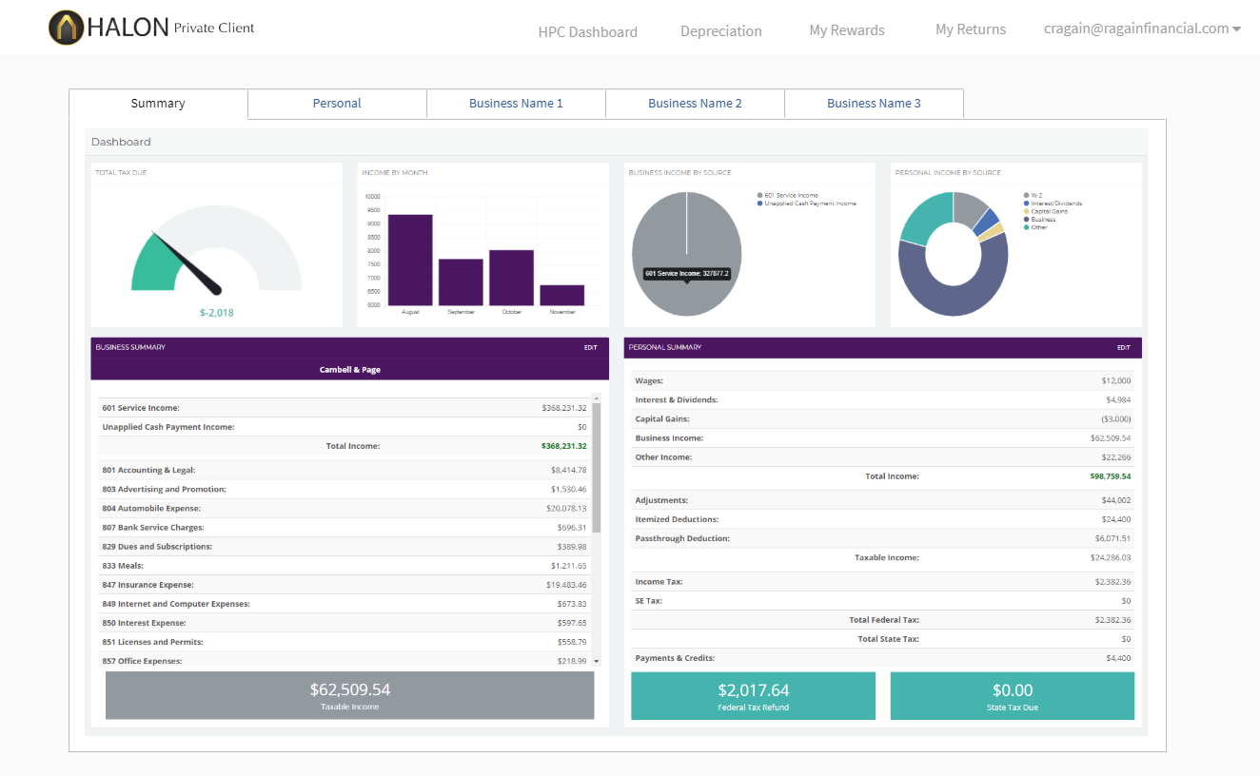Switch to Business Name 2 tab
The height and width of the screenshot is (776, 1260).
695,104
